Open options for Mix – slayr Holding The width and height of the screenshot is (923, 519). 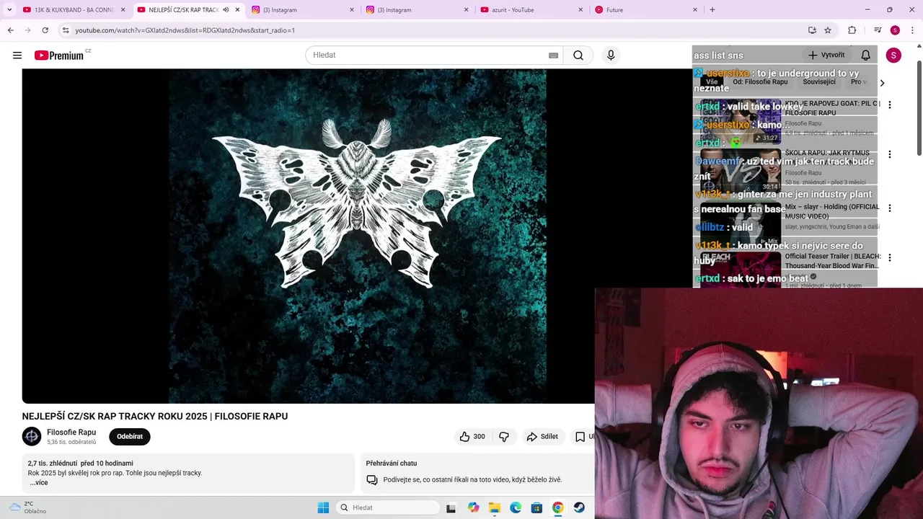pos(890,208)
